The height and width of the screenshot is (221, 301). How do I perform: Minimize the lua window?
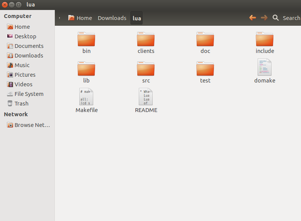[x=12, y=5]
